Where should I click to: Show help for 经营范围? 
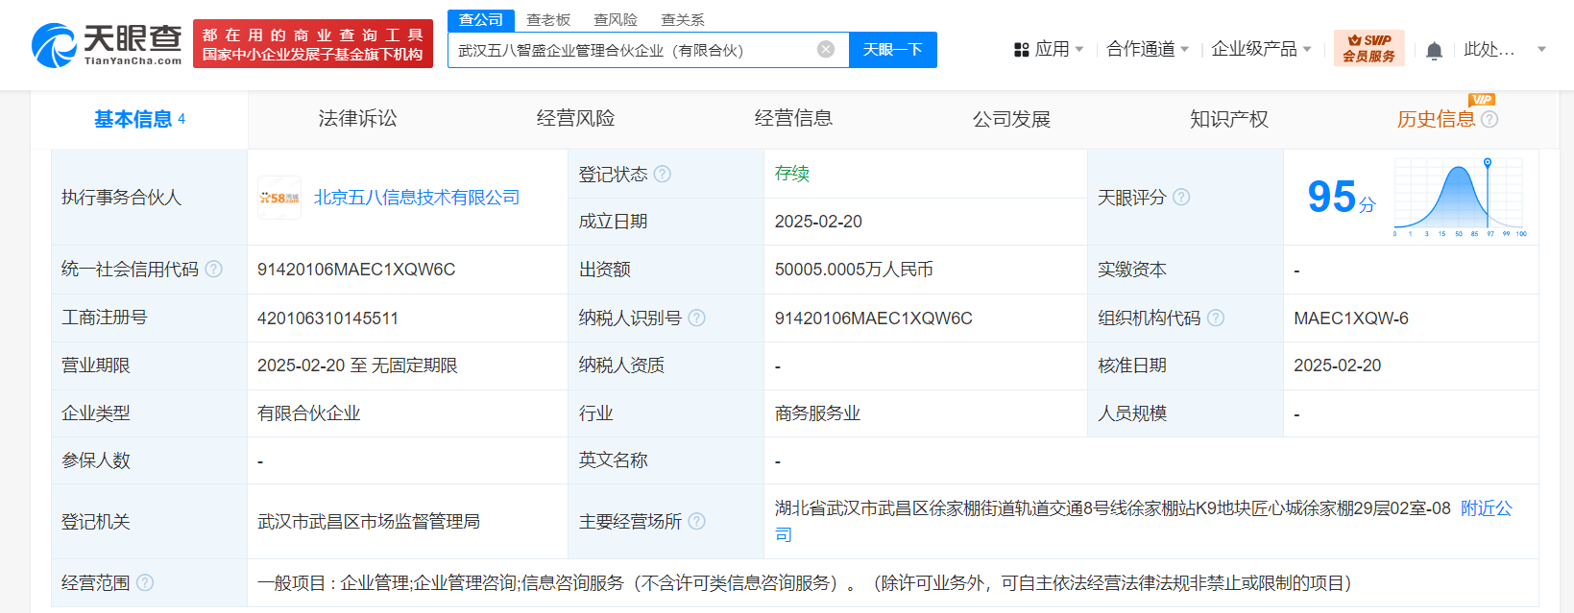pos(144,582)
